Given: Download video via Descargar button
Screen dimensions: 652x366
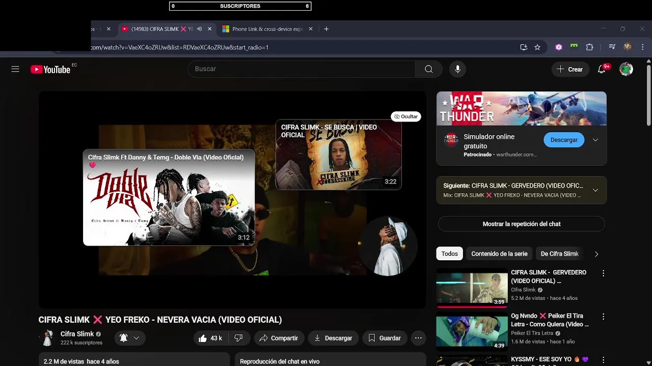Looking at the screenshot, I should pos(333,338).
